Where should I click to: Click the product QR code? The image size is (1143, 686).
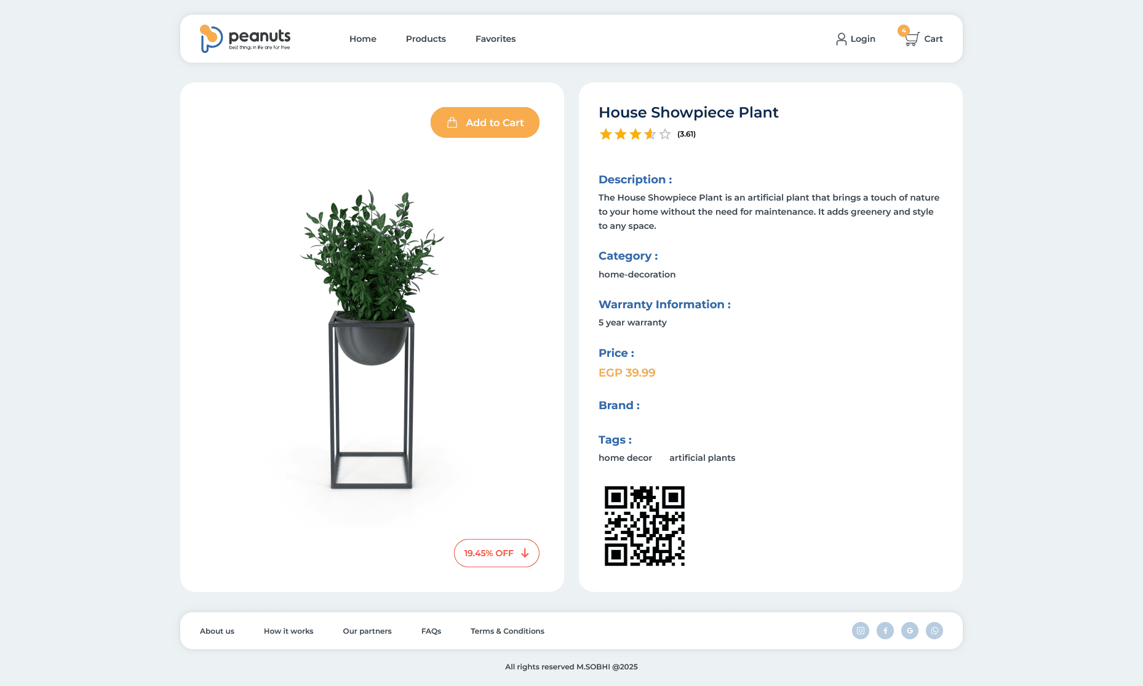tap(644, 526)
